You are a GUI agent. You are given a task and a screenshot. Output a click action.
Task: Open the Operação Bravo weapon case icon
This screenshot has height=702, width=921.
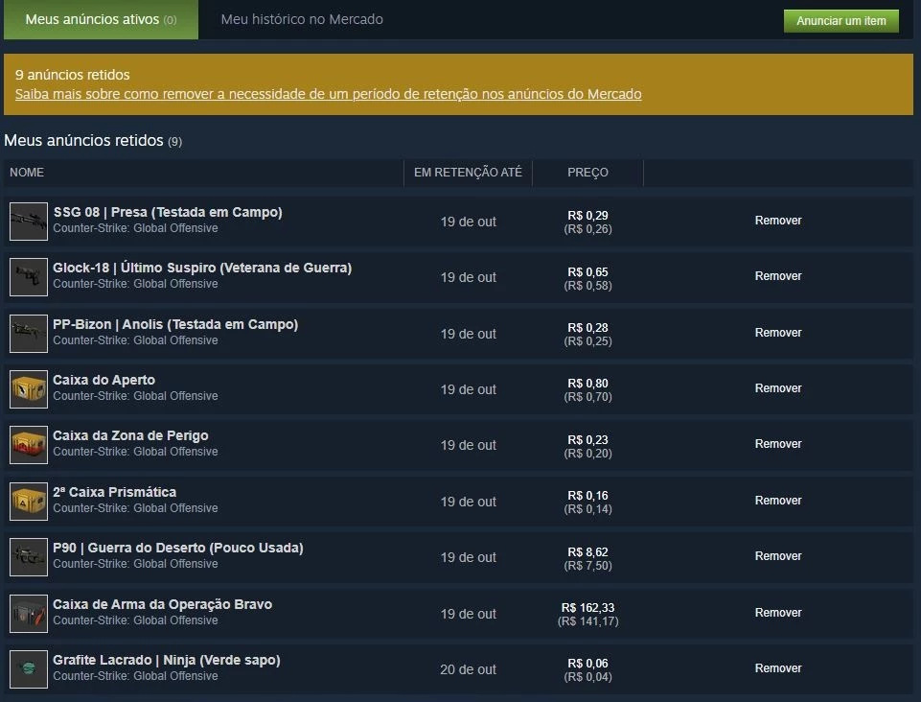[28, 613]
